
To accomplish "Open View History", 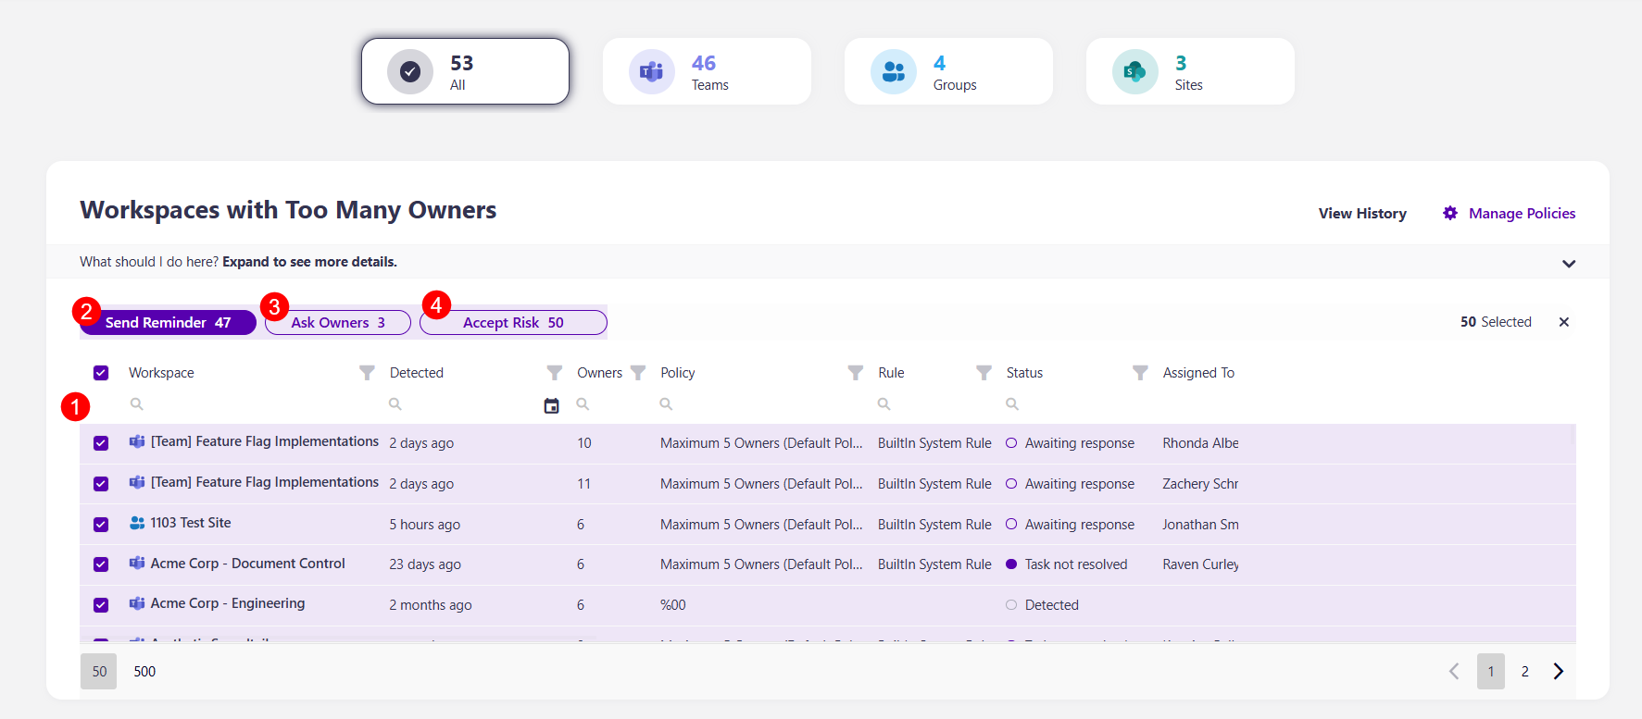I will click(x=1362, y=214).
